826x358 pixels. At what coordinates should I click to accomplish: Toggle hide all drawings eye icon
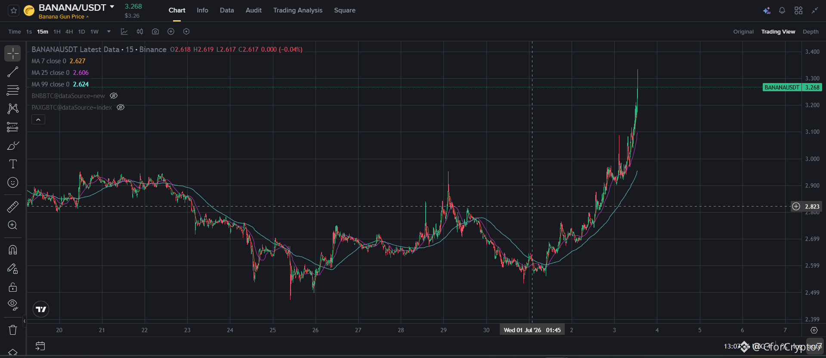(13, 305)
